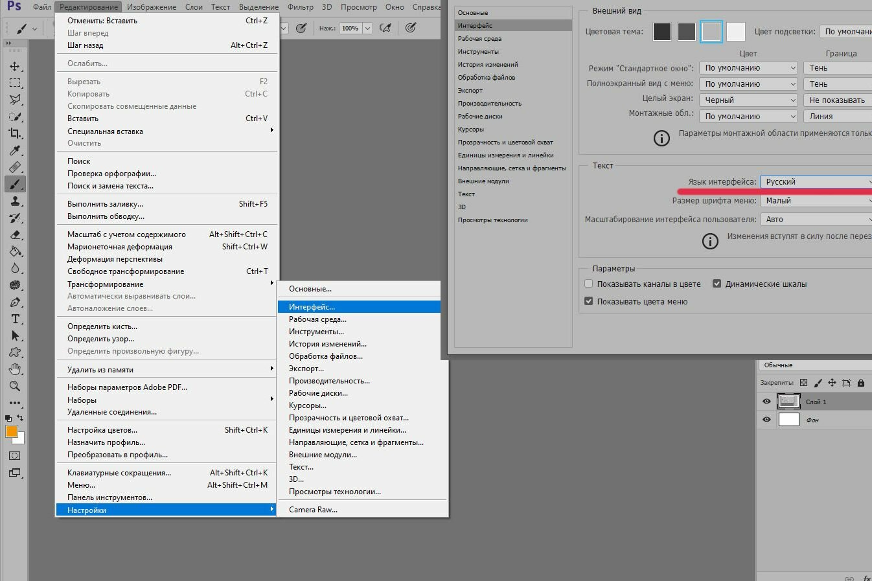872x581 pixels.
Task: Select the Clone Stamp tool
Action: point(15,201)
